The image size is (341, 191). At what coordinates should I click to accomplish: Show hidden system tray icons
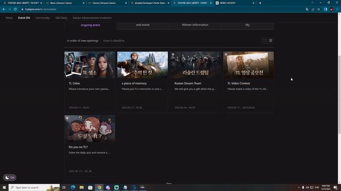298,187
